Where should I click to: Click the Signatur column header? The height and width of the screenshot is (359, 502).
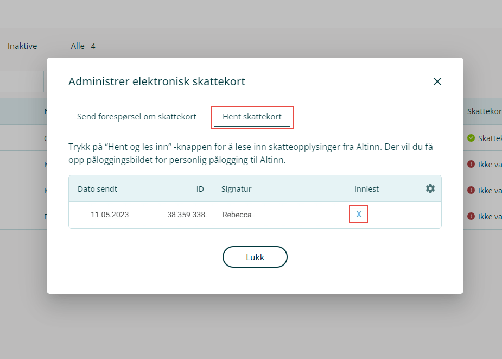(x=236, y=189)
